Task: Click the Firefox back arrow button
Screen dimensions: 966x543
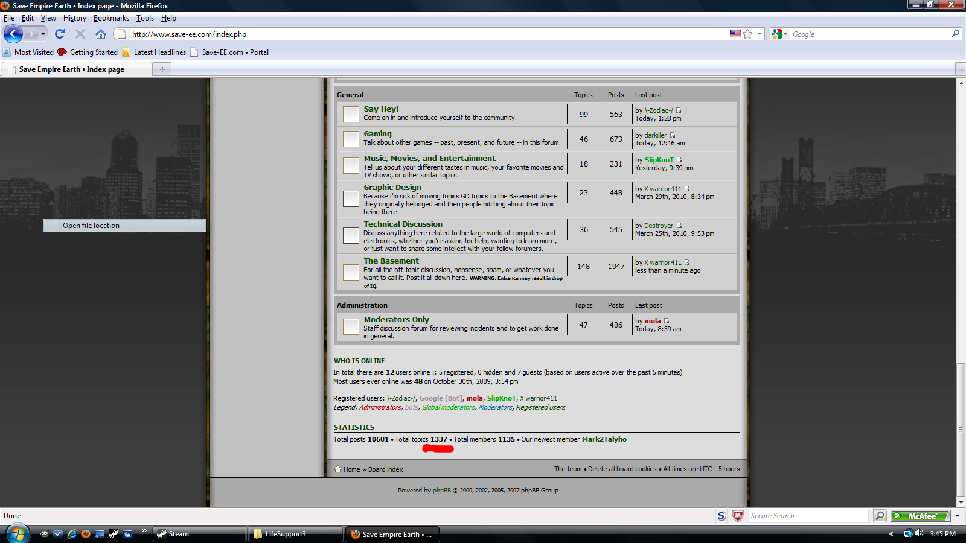Action: (13, 34)
